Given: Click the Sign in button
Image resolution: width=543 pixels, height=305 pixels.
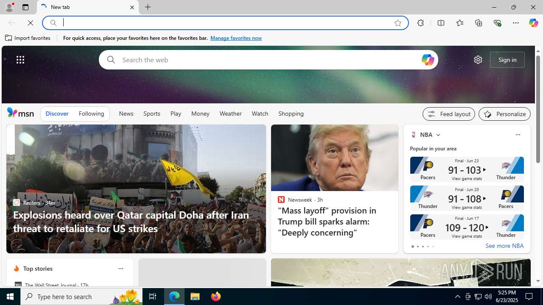Looking at the screenshot, I should [507, 60].
